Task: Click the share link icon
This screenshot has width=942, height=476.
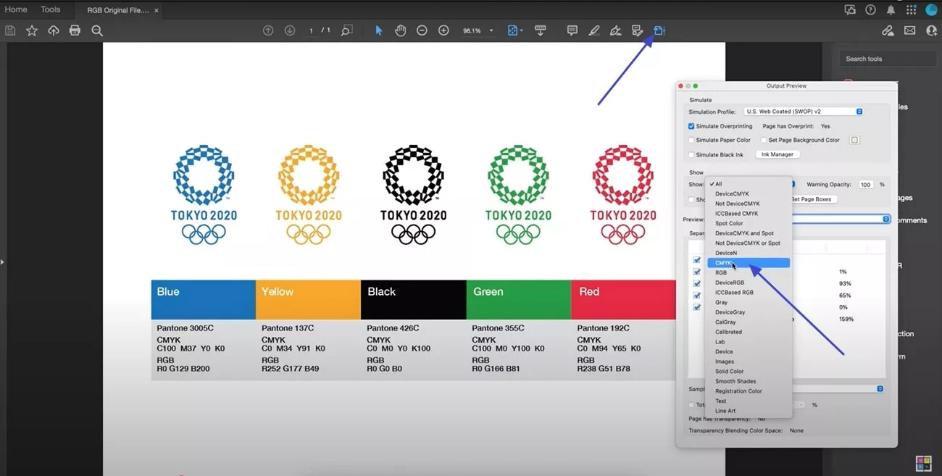Action: click(x=888, y=30)
